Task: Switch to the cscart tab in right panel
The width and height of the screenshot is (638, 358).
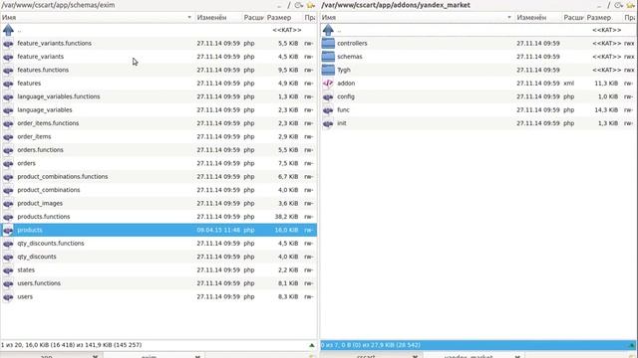Action: point(366,356)
